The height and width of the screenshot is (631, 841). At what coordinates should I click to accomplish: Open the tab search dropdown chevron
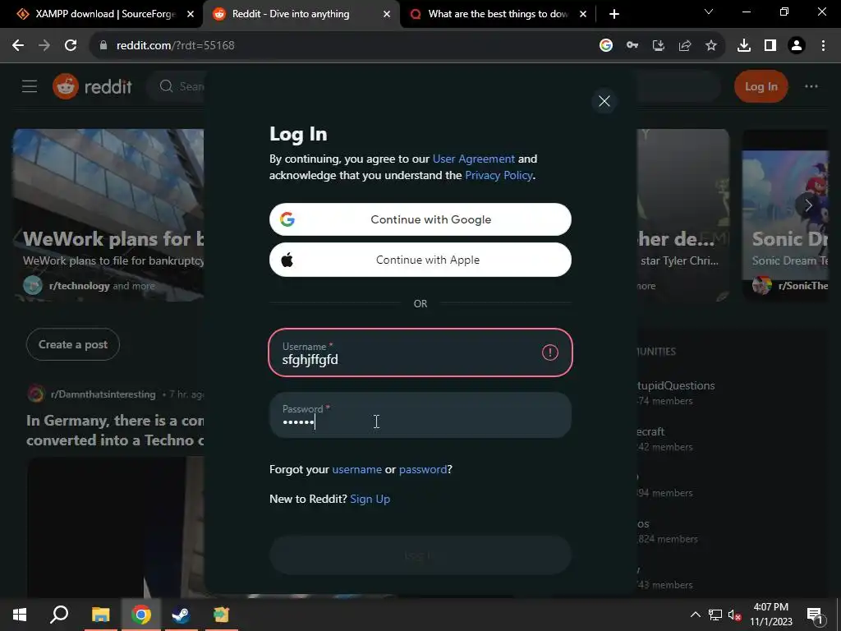click(709, 12)
